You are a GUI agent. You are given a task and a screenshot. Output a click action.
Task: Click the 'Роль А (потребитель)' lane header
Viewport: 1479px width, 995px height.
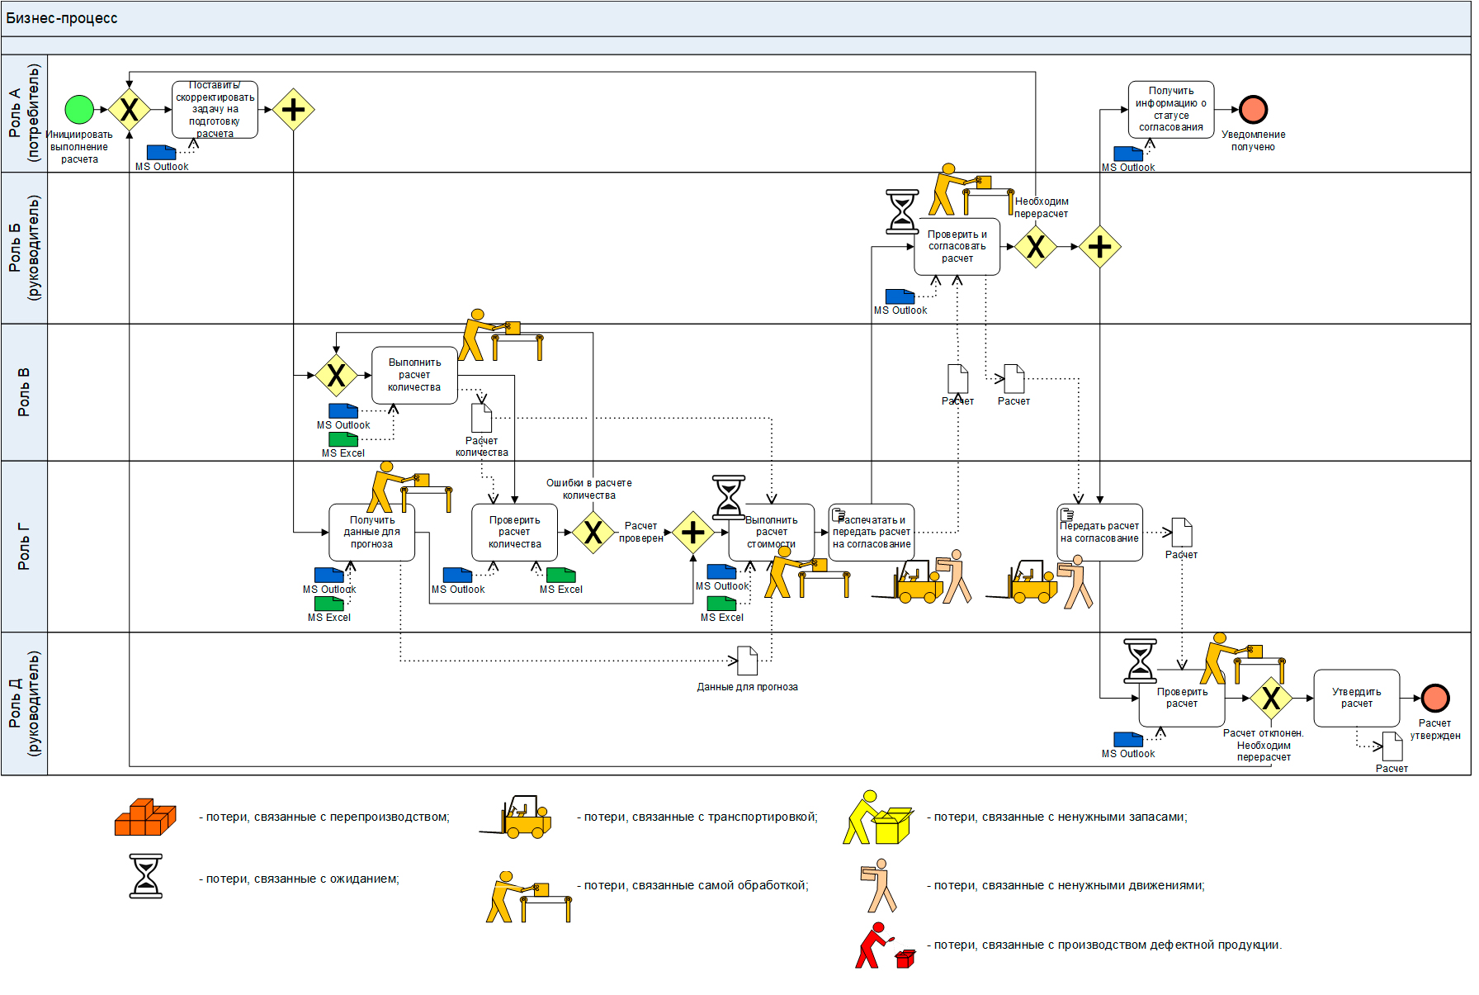click(x=24, y=113)
